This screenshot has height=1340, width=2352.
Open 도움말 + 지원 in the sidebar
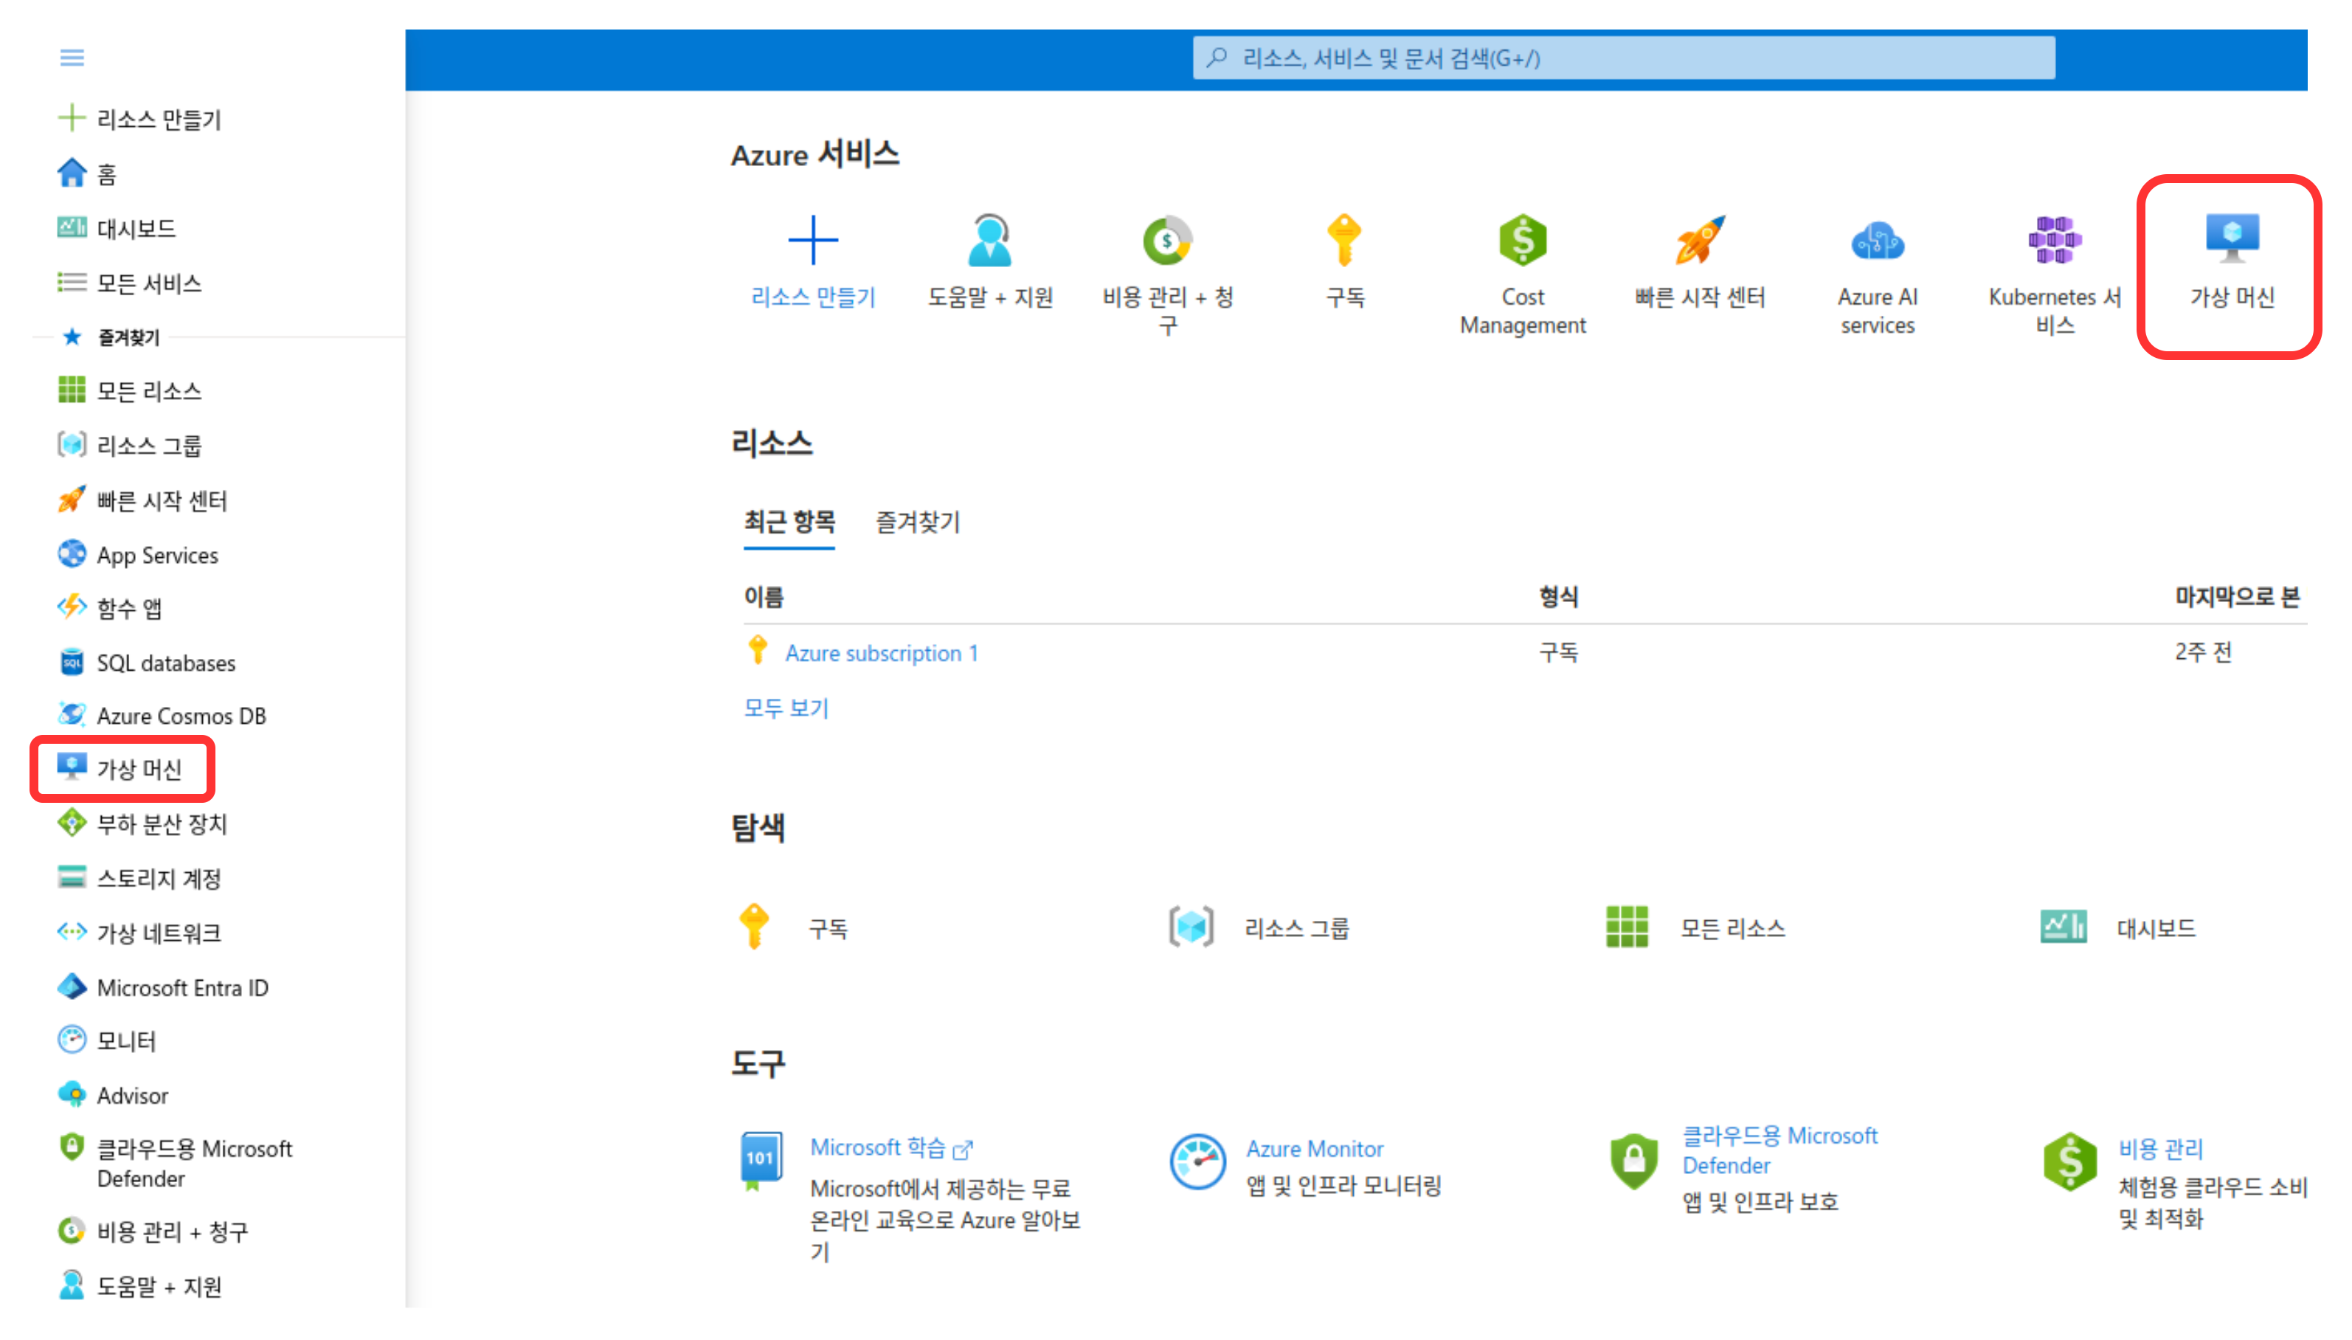tap(141, 1285)
